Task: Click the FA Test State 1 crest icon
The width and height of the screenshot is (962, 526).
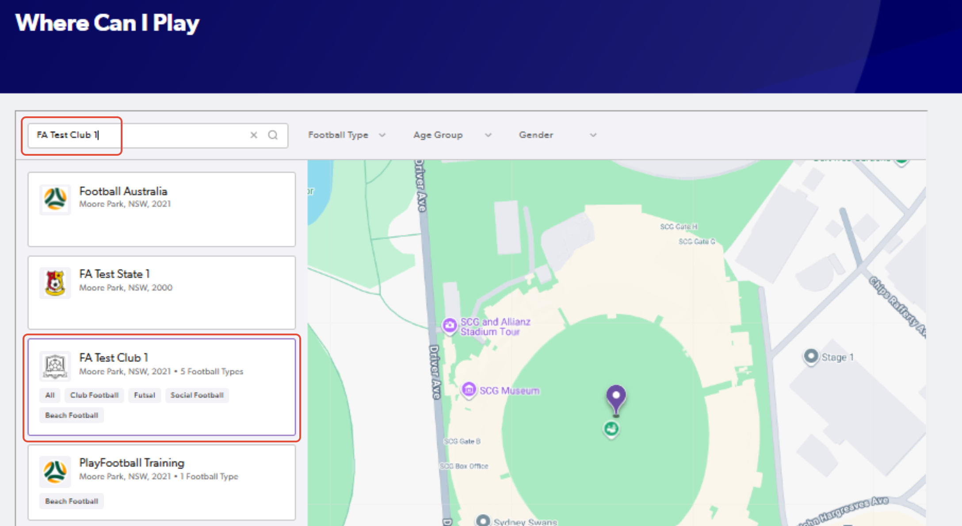Action: [55, 283]
